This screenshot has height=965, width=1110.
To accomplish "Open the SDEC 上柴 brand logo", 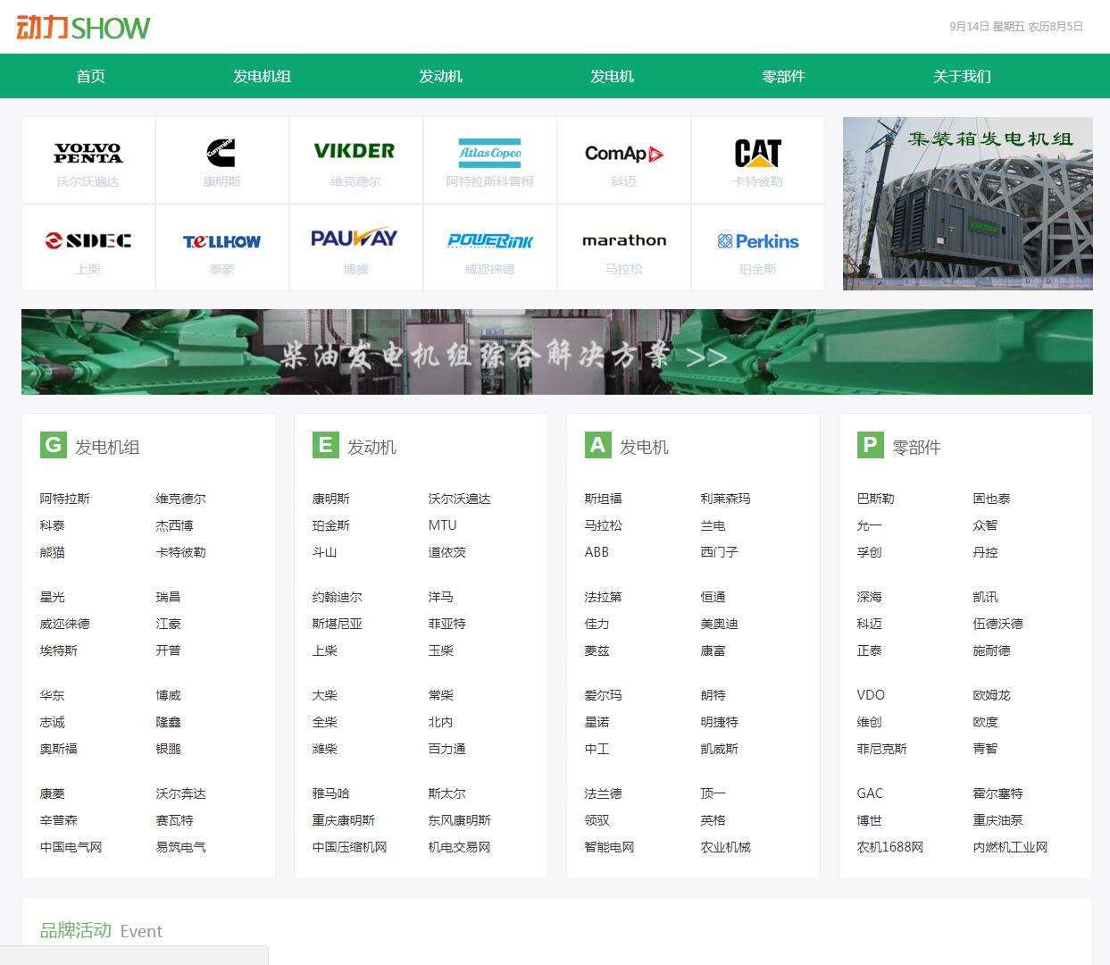I will 88,240.
